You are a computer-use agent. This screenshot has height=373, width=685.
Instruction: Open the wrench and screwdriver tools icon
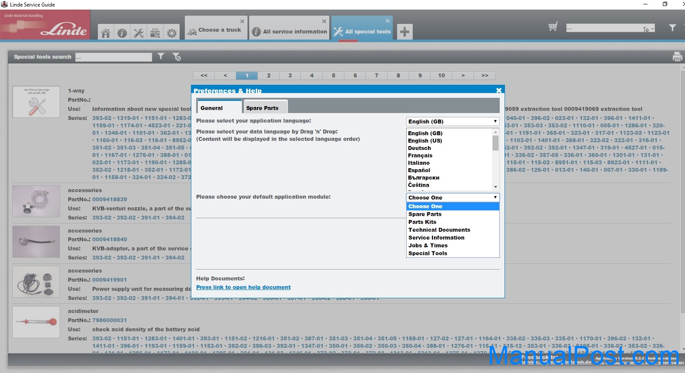[139, 33]
